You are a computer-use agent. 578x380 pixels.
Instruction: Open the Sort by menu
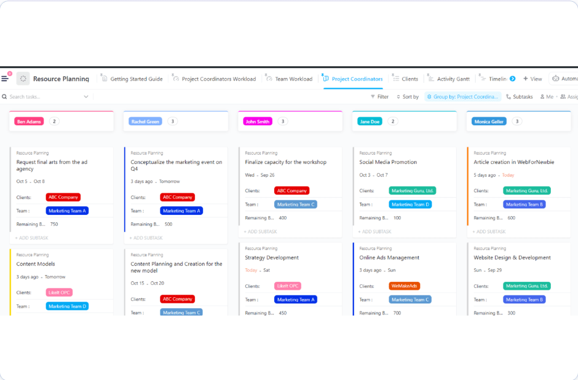pyautogui.click(x=408, y=97)
